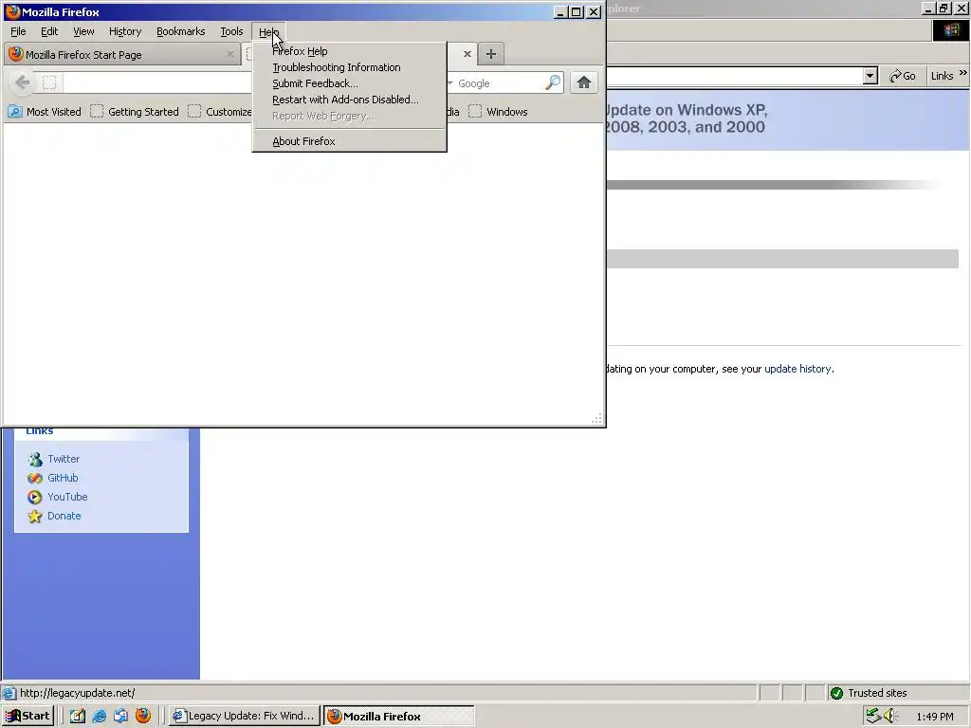
Task: Click the Most Visited folder icon
Action: (x=15, y=112)
